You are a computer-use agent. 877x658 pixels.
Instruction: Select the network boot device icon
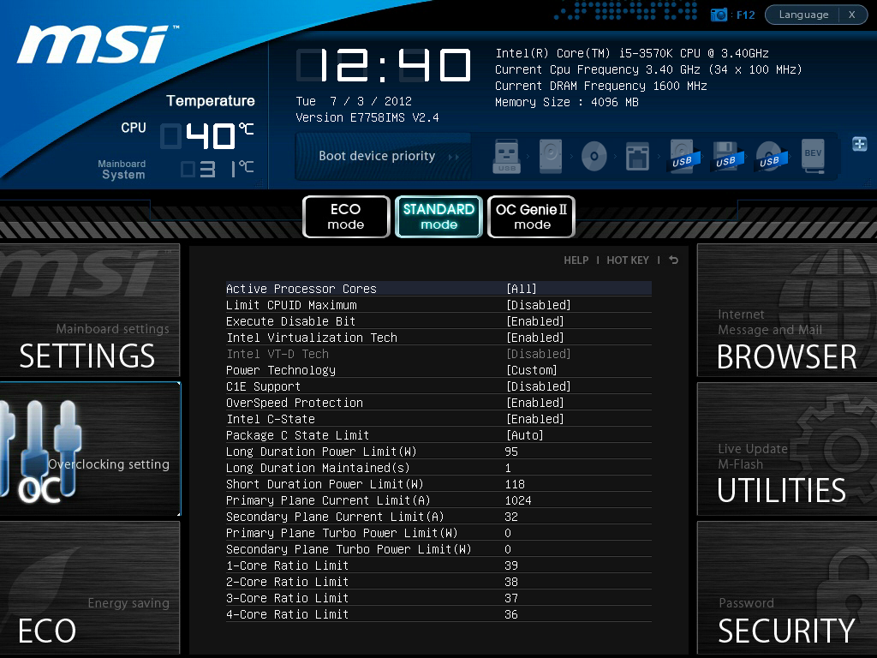637,157
